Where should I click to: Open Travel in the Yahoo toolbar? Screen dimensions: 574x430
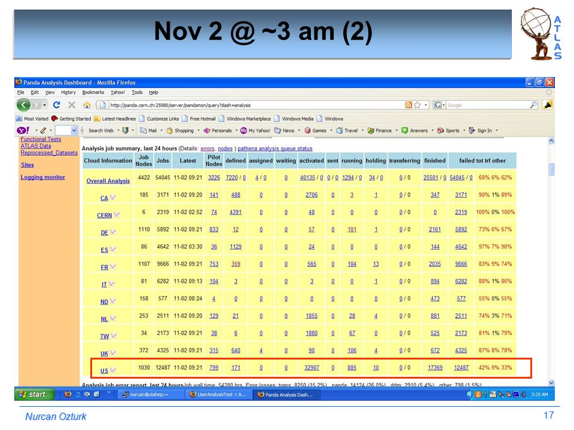point(347,131)
